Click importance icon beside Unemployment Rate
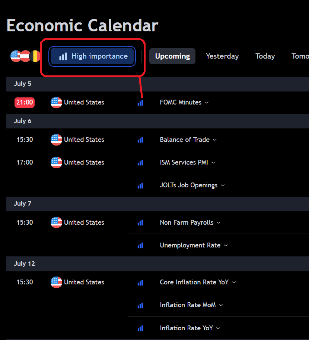The height and width of the screenshot is (340, 309). tap(140, 246)
